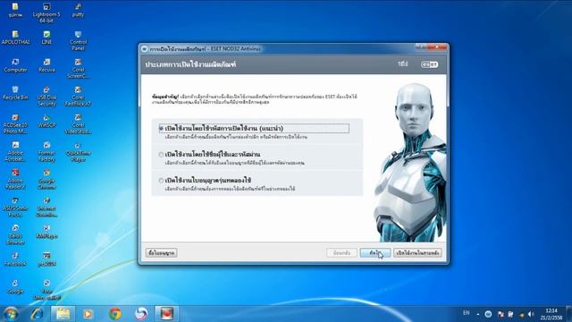Show hidden system tray icons arrow
This screenshot has width=572, height=322.
[478, 314]
